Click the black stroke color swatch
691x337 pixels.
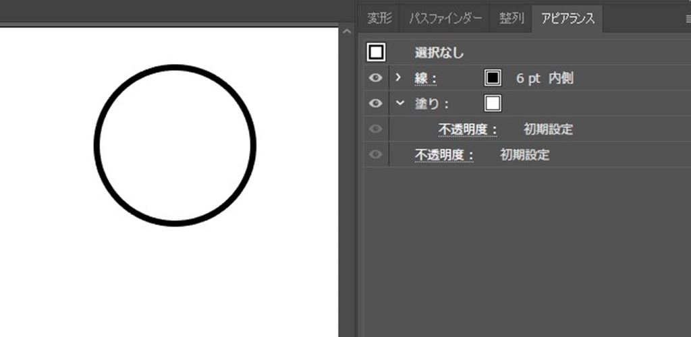tap(493, 78)
